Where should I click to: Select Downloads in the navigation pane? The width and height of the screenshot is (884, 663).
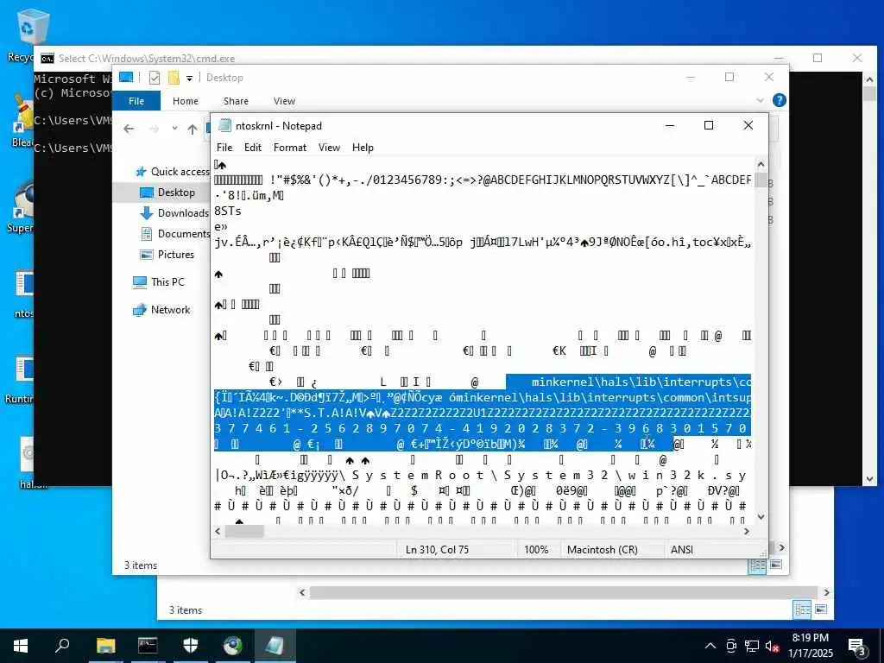click(x=174, y=213)
